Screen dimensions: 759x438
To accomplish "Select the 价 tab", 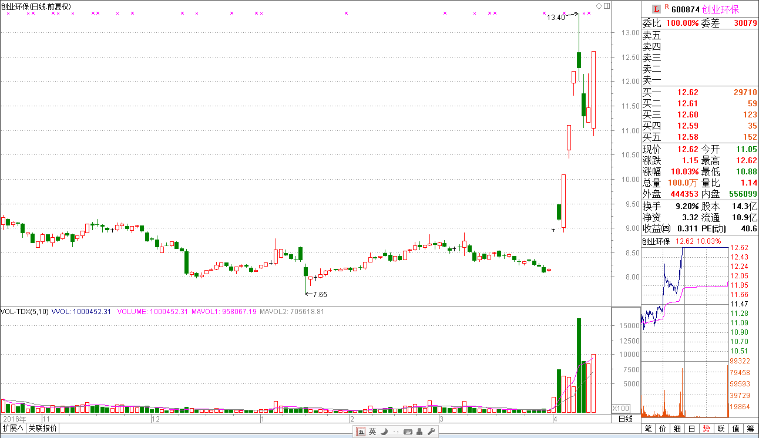I will click(x=663, y=429).
